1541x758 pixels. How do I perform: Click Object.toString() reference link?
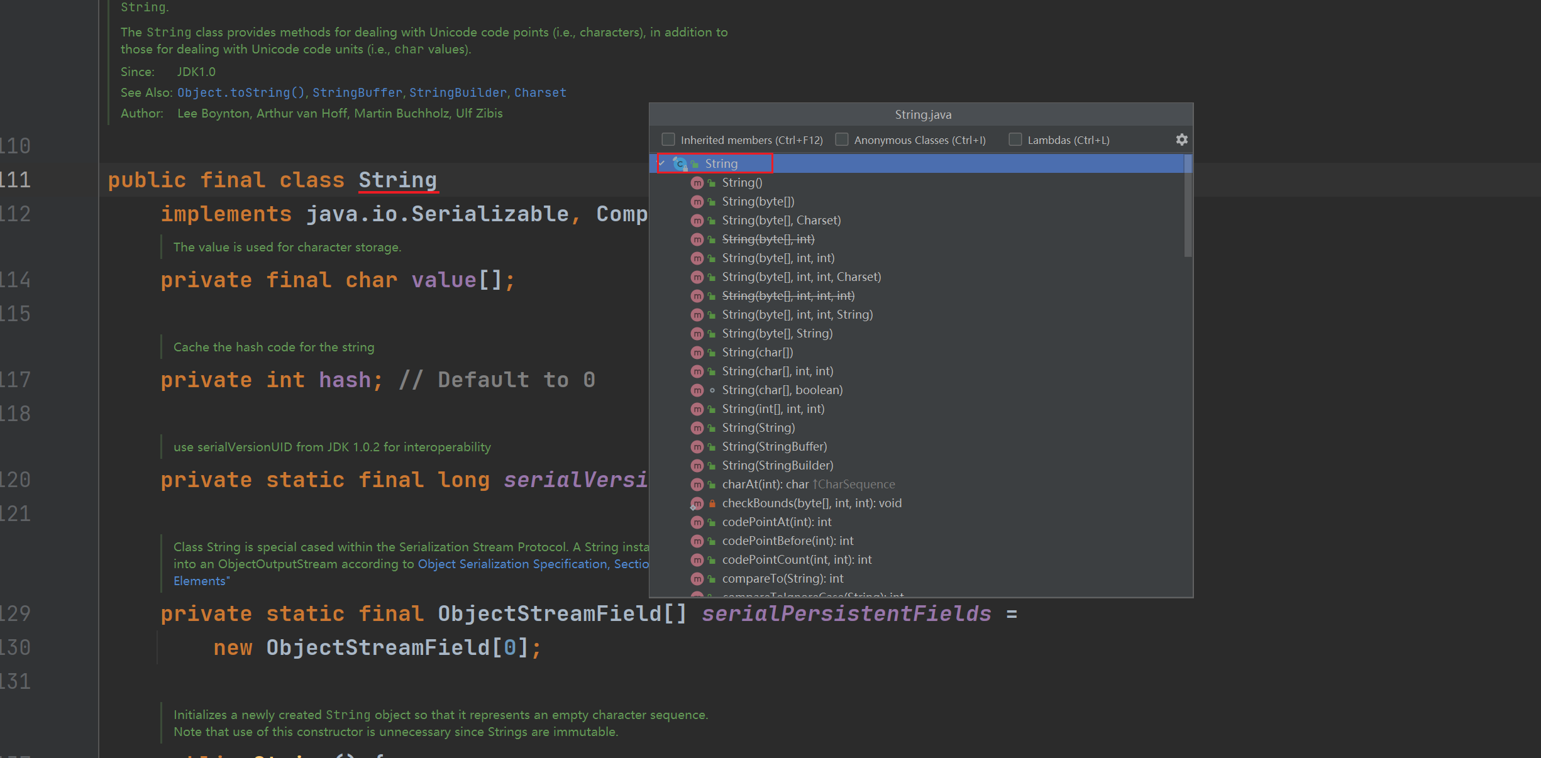coord(241,93)
